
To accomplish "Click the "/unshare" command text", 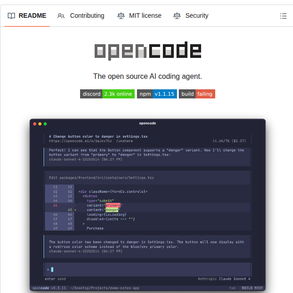I will coord(125,141).
